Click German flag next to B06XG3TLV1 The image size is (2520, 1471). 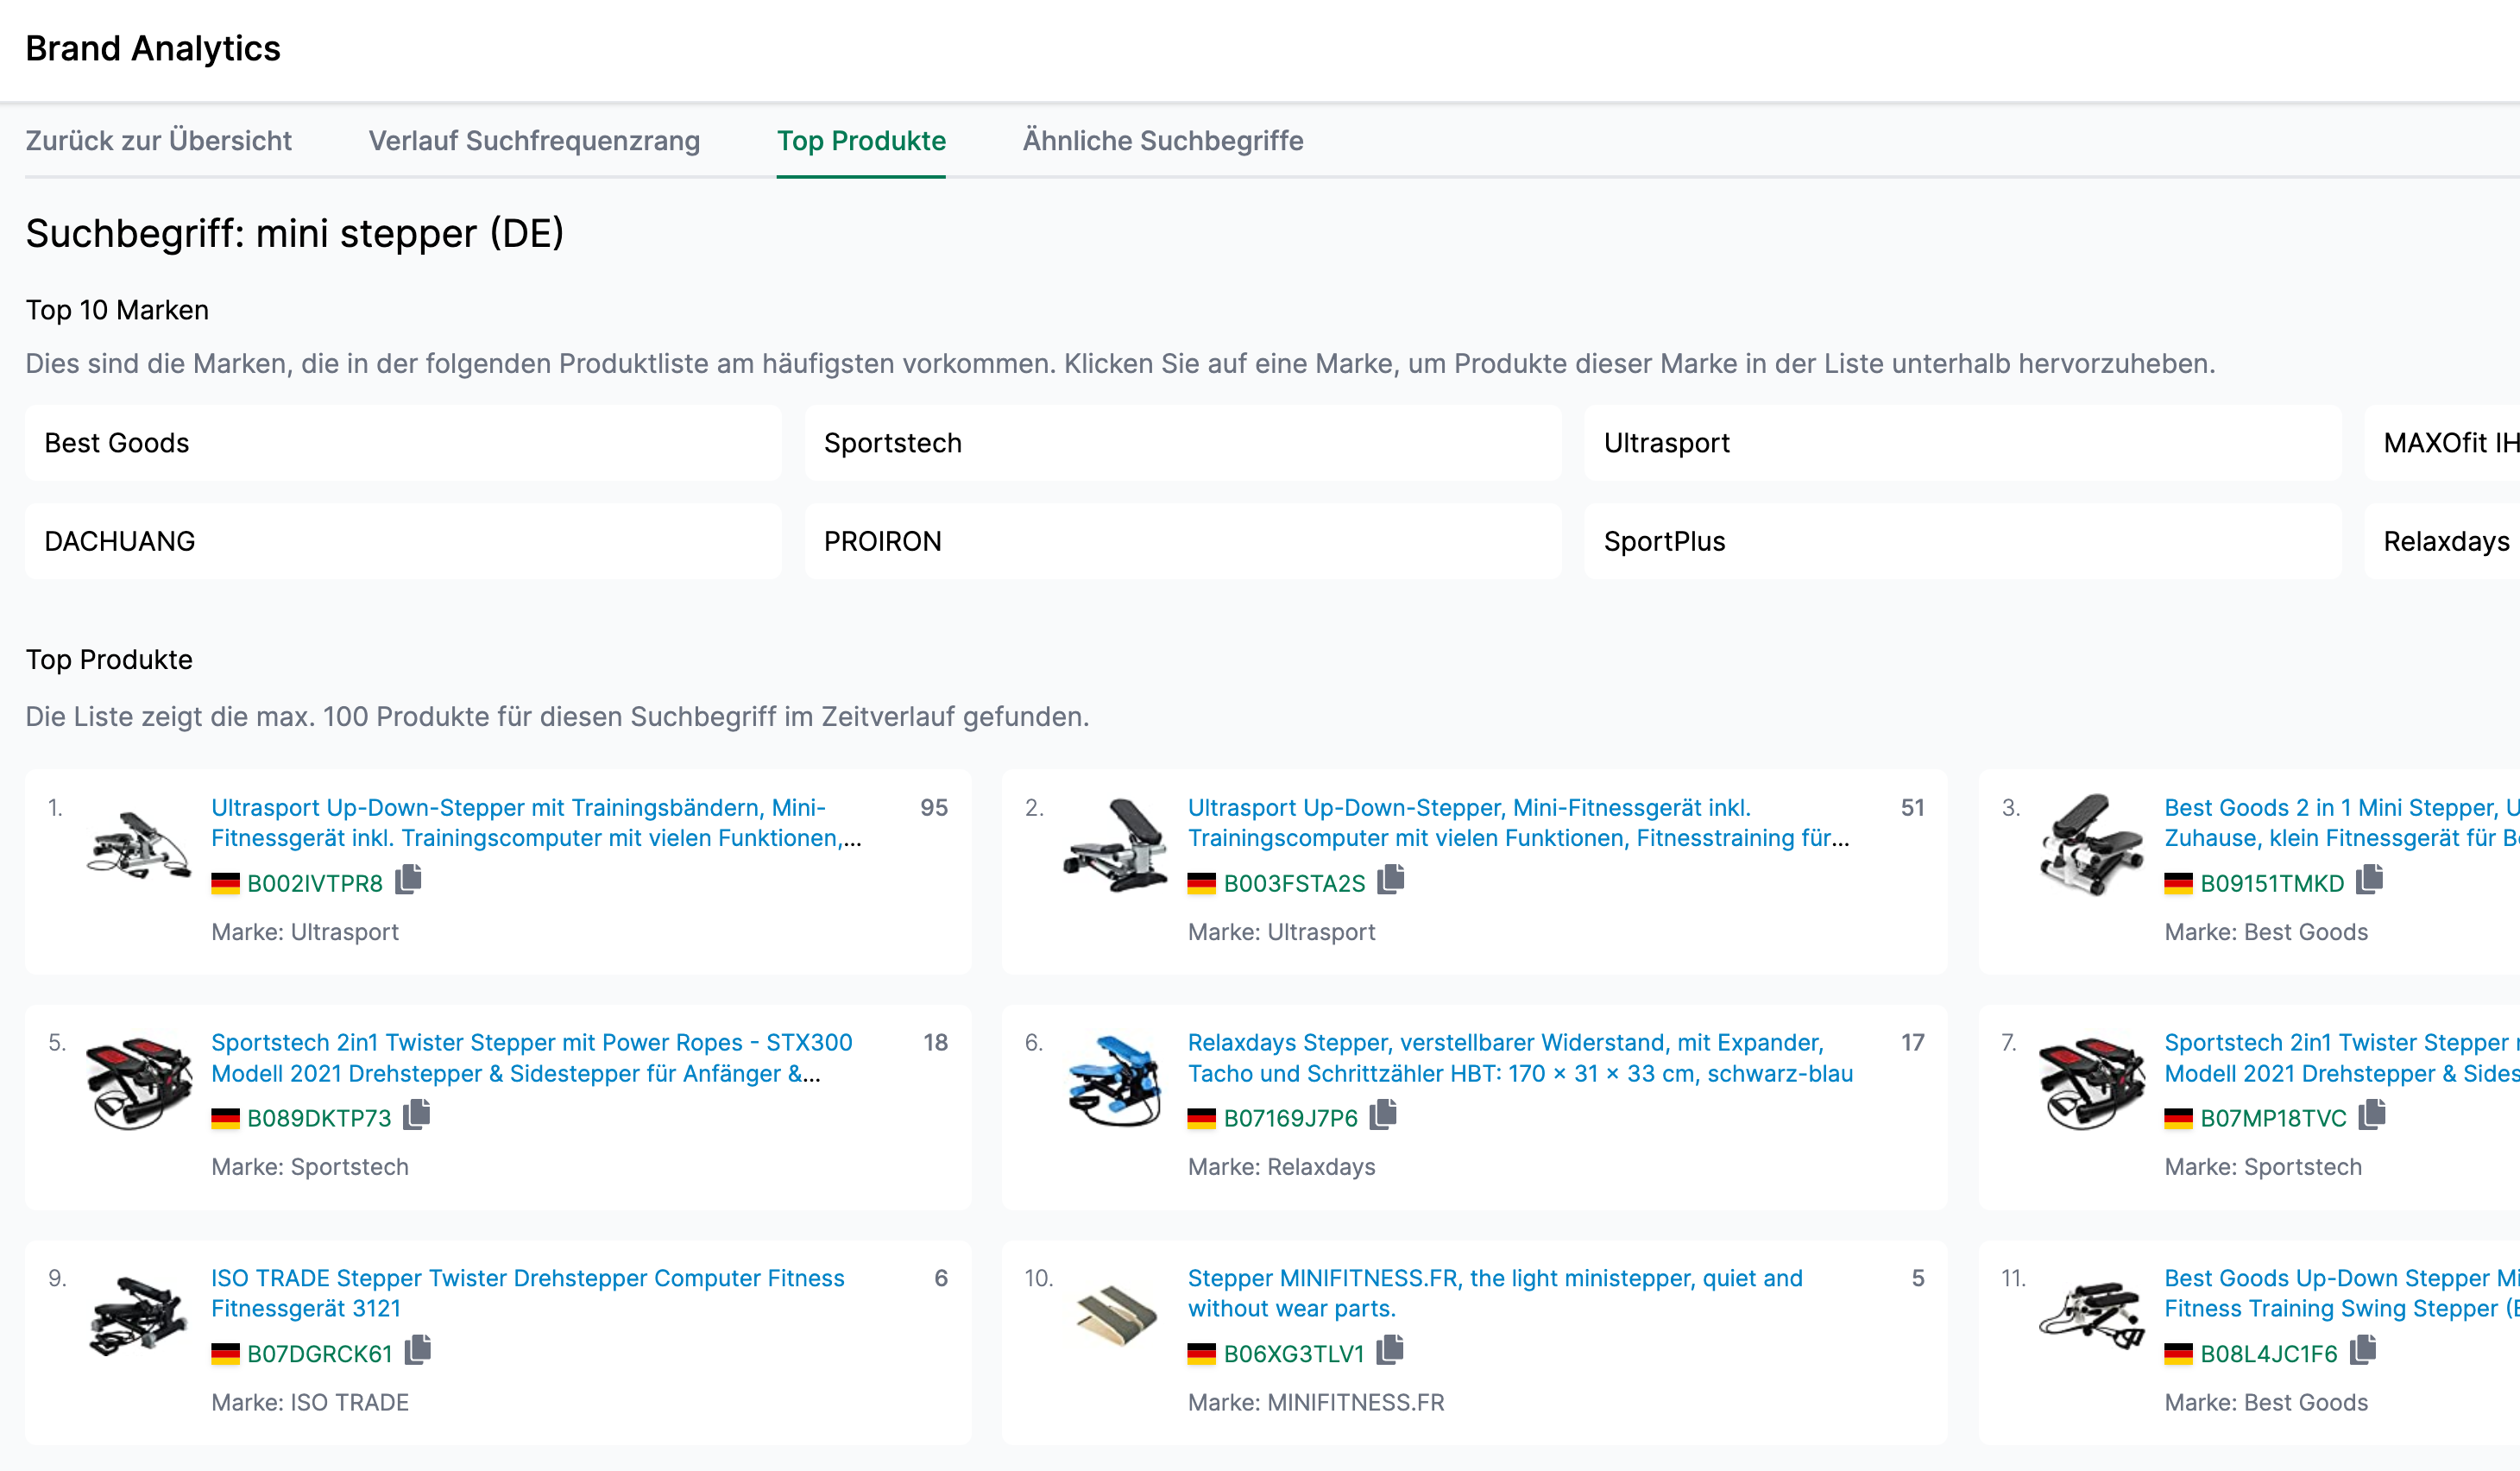pyautogui.click(x=1202, y=1355)
